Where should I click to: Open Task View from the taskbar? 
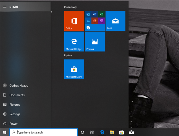point(92,132)
